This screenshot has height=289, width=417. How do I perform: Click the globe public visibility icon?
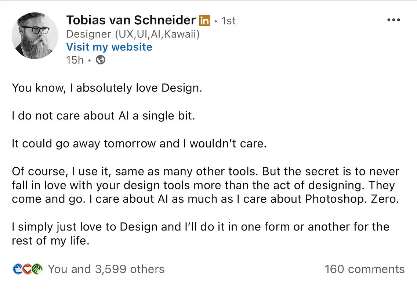100,60
